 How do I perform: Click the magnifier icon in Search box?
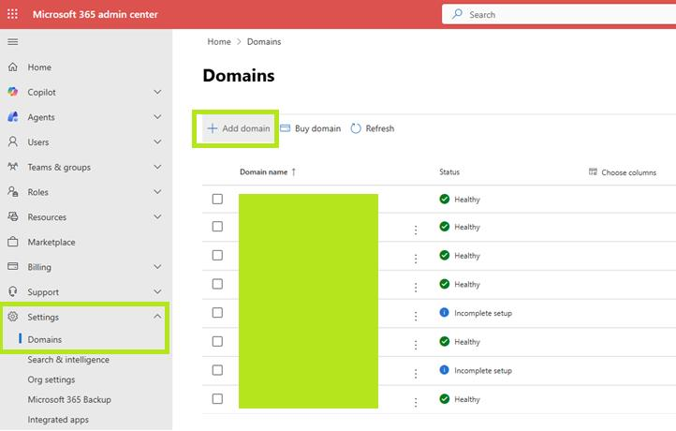457,14
